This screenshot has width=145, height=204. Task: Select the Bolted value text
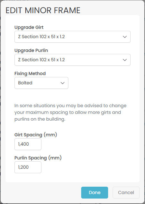[25, 83]
